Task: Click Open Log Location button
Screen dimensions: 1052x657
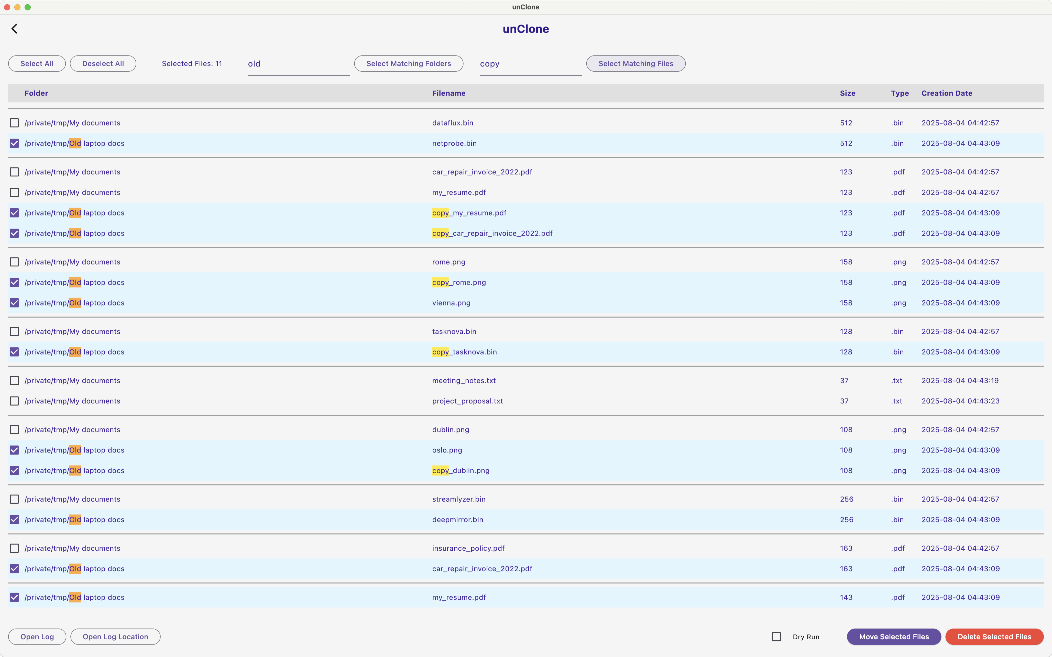Action: click(x=115, y=637)
